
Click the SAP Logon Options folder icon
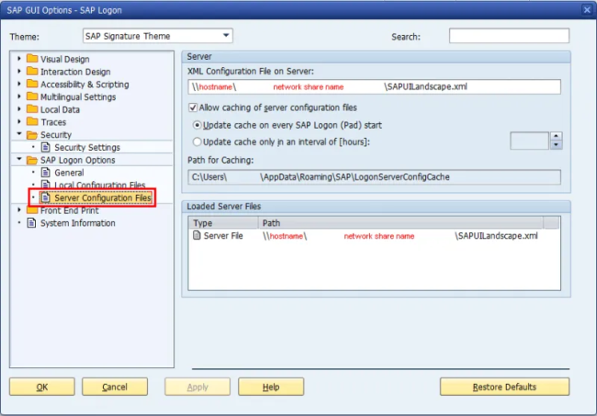tap(32, 160)
